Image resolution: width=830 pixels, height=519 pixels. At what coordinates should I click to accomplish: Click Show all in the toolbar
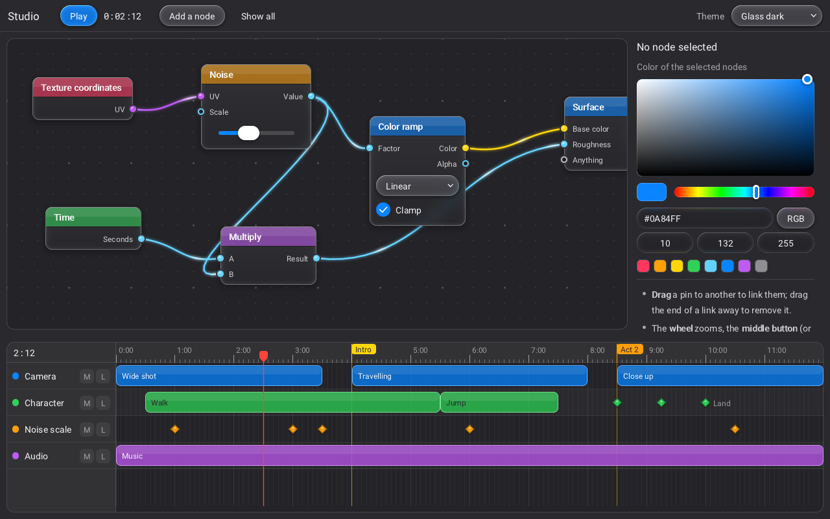click(258, 16)
